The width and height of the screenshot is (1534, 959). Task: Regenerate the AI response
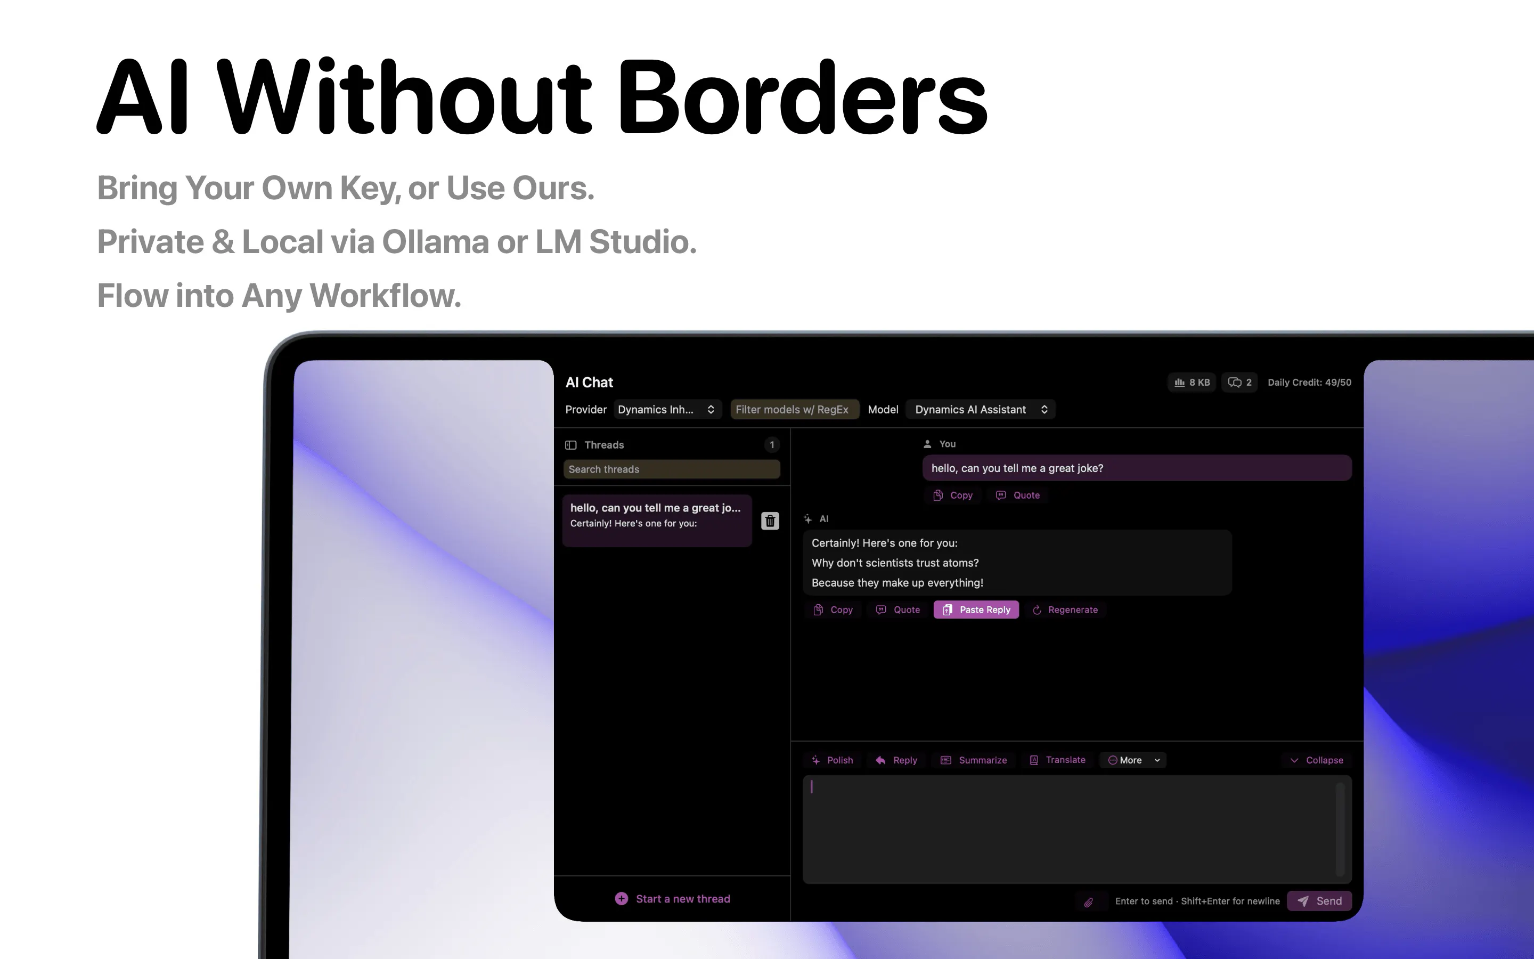1065,609
